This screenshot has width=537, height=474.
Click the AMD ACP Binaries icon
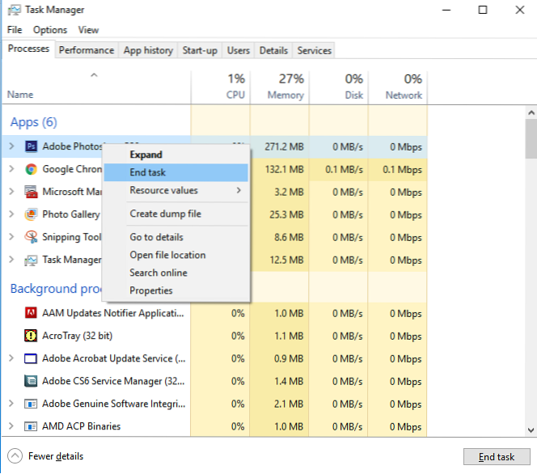click(x=31, y=426)
